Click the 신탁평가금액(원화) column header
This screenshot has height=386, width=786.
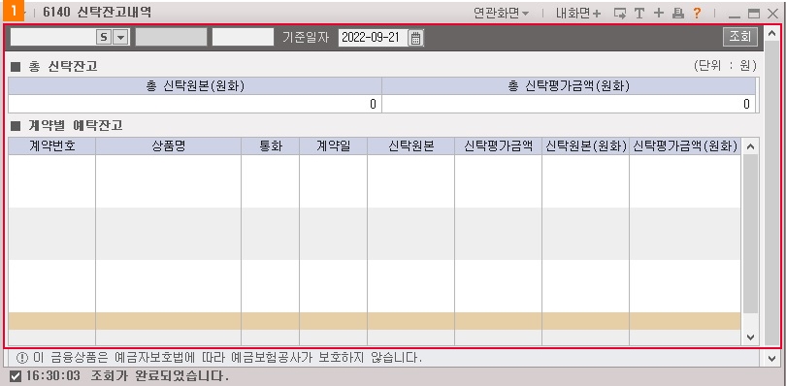tap(685, 145)
